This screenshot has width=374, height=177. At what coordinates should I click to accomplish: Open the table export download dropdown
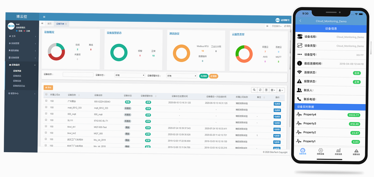(281, 90)
